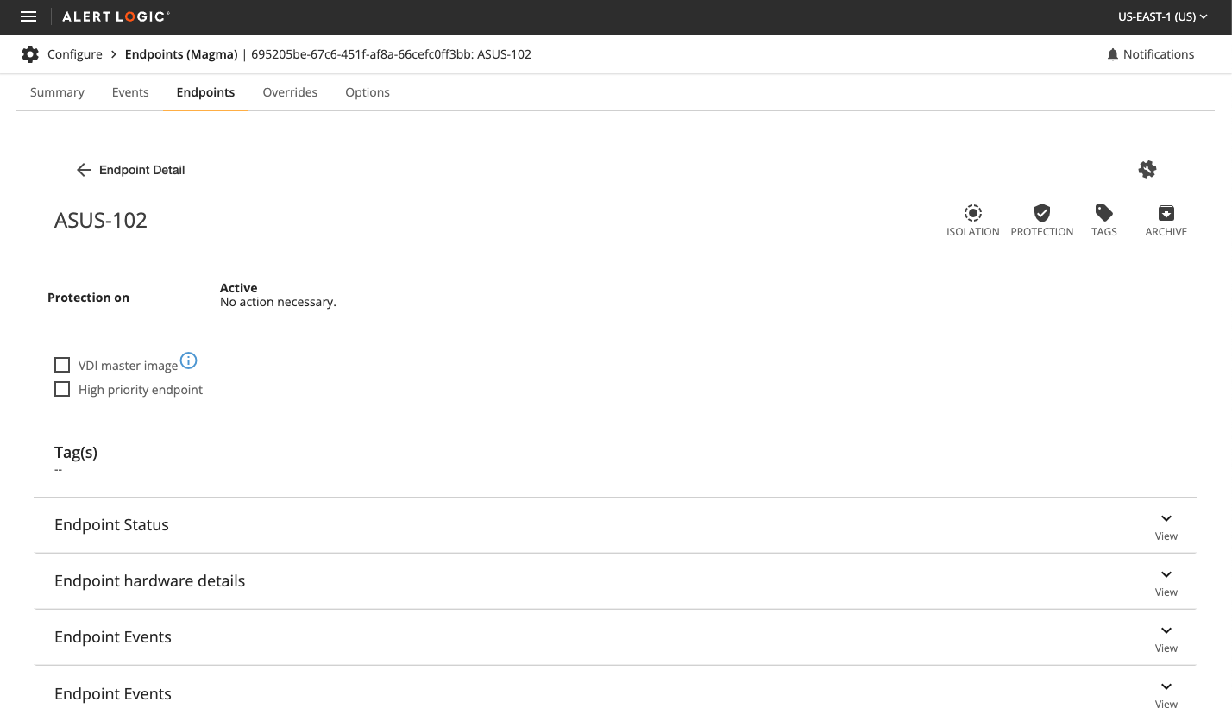Click the Notifications bell
Viewport: 1232px width, 708px height.
1112,54
